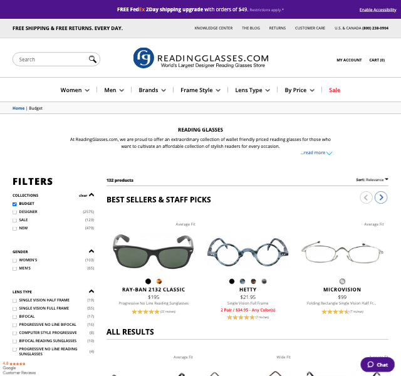The height and width of the screenshot is (376, 401).
Task: Open Microvision product title
Action: click(x=342, y=290)
